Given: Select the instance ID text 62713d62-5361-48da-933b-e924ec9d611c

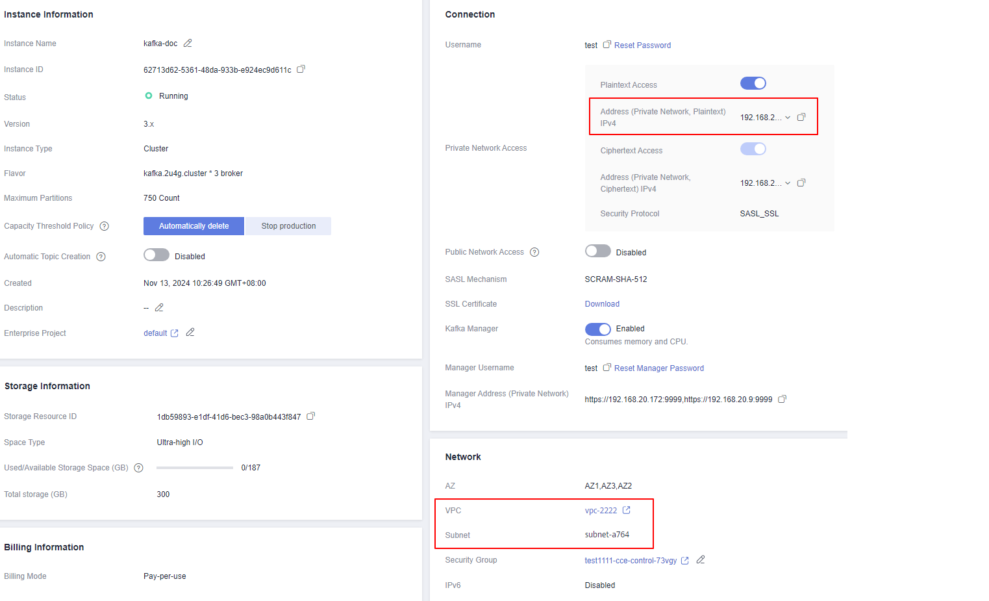Looking at the screenshot, I should click(218, 70).
